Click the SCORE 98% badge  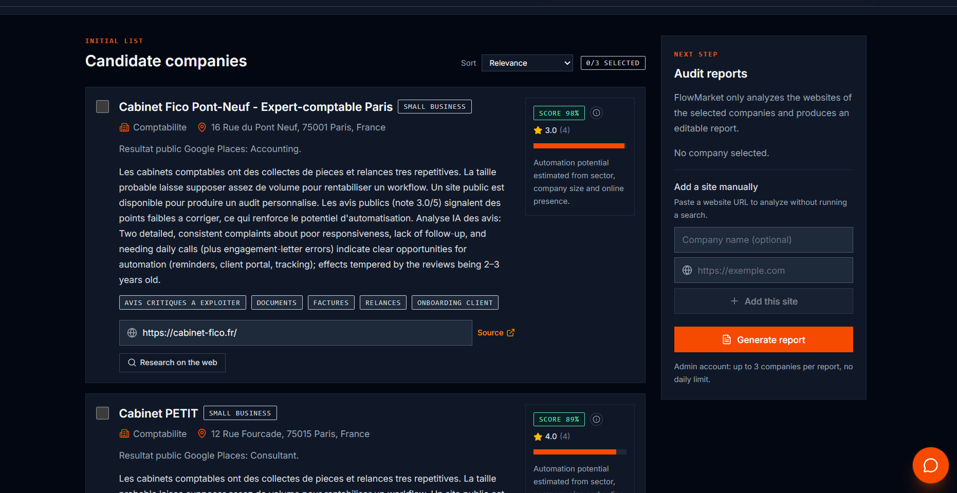(x=559, y=113)
